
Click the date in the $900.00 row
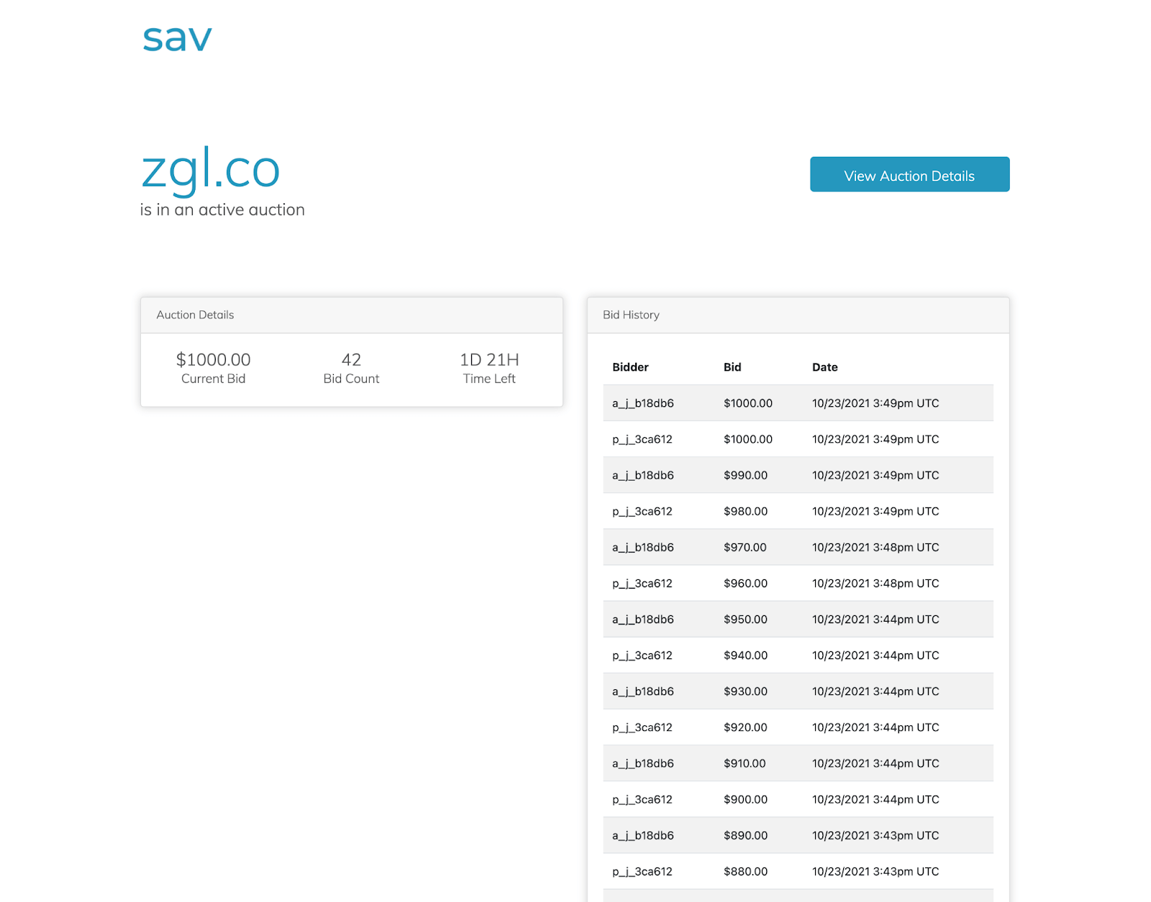(875, 799)
